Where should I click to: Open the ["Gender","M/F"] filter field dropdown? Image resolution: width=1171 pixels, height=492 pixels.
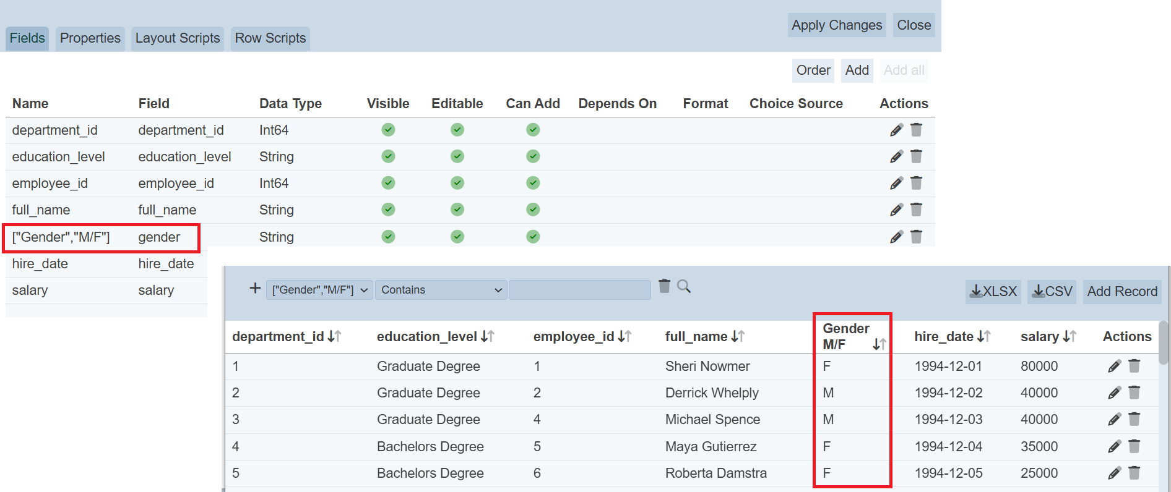[x=319, y=290]
